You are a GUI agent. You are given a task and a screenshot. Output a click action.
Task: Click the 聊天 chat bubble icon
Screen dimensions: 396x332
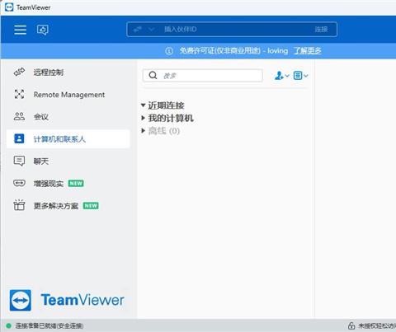tap(19, 161)
